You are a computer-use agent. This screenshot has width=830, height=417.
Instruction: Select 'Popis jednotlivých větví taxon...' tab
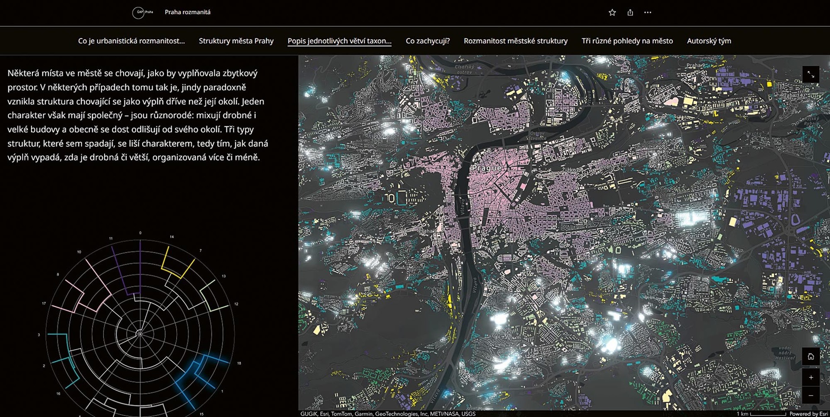339,41
